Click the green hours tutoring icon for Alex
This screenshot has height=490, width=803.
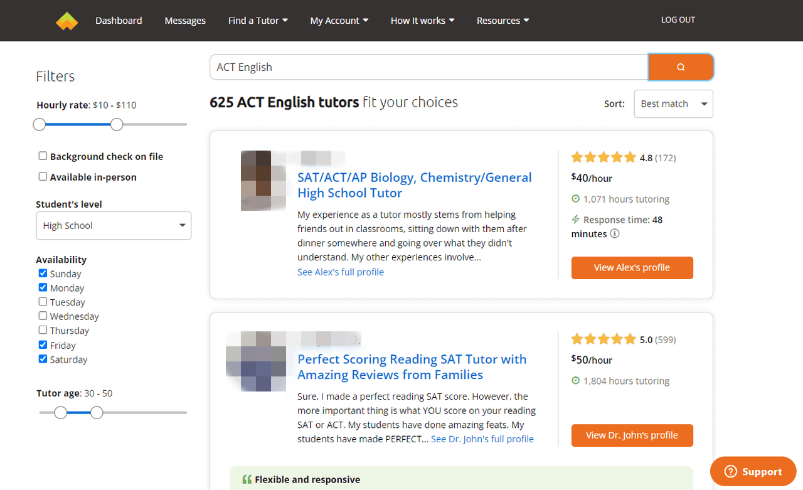[575, 199]
